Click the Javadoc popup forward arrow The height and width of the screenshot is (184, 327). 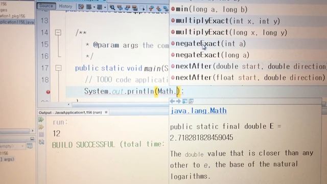coord(178,101)
